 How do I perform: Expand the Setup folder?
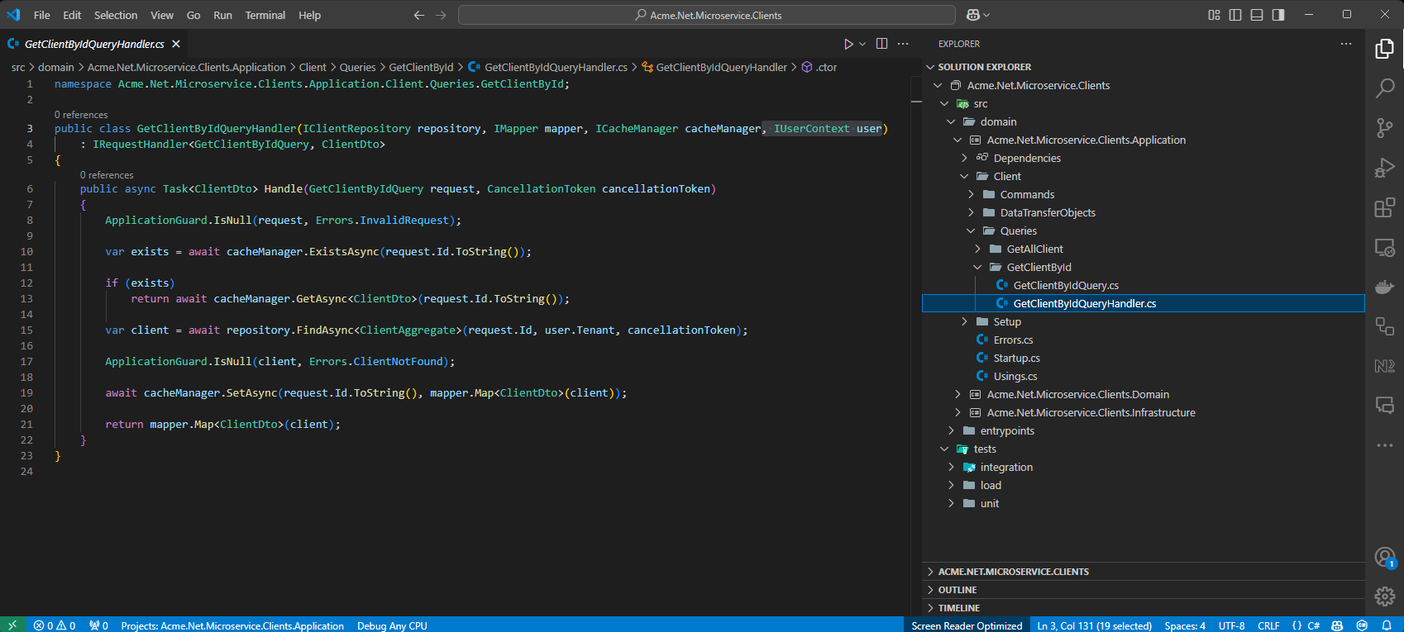point(964,321)
